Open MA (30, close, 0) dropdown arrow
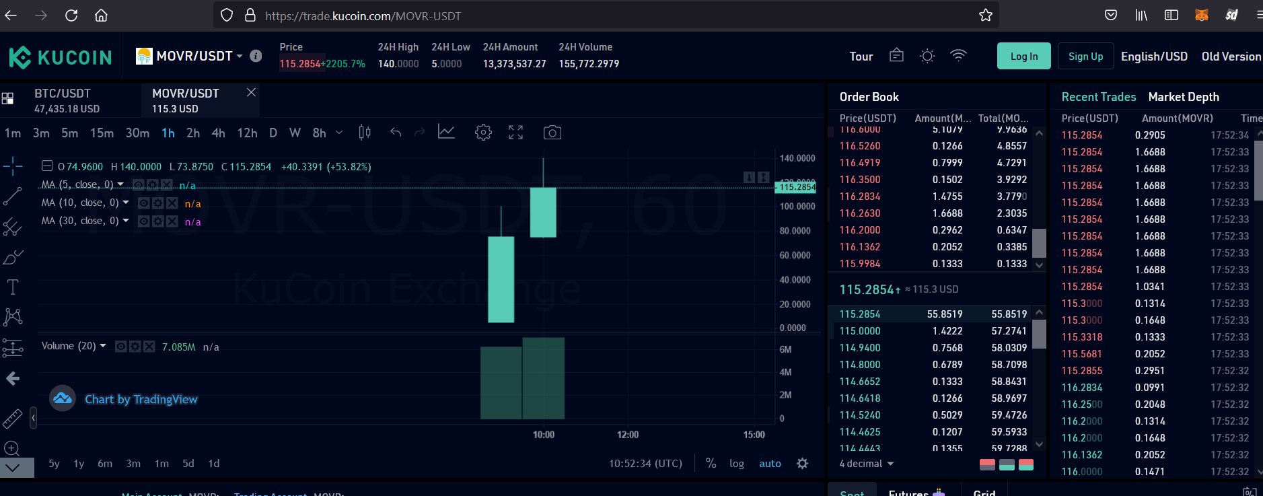Viewport: 1263px width, 496px height. (x=126, y=221)
